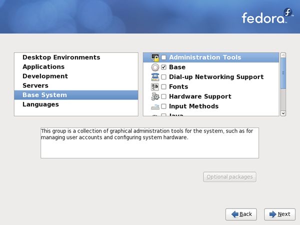
Task: Enable the Fonts checkbox
Action: point(164,86)
